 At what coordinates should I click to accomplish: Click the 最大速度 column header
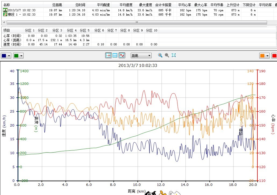coord(145,5)
